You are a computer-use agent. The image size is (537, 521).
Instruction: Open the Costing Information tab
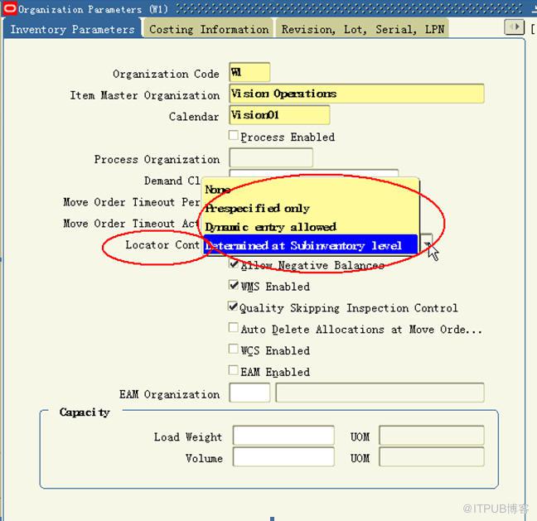tap(209, 29)
